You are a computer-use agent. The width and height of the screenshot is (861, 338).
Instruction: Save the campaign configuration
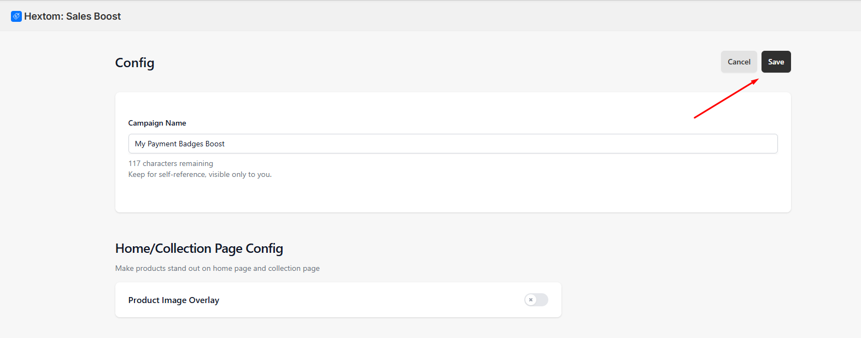click(x=776, y=62)
